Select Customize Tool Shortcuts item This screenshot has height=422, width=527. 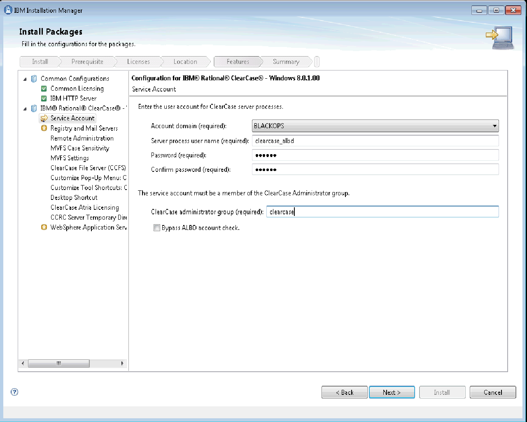coord(89,188)
